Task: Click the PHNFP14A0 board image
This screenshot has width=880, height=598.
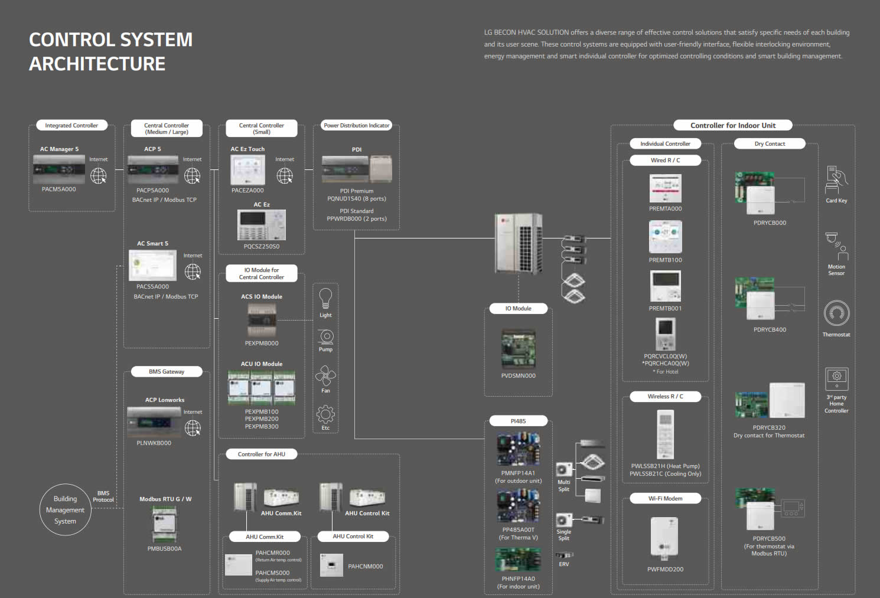Action: [x=518, y=561]
